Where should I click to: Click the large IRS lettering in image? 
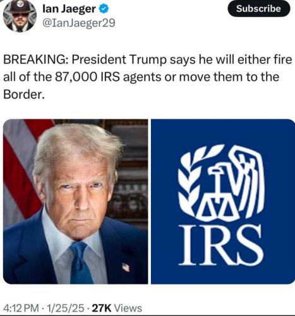click(221, 245)
